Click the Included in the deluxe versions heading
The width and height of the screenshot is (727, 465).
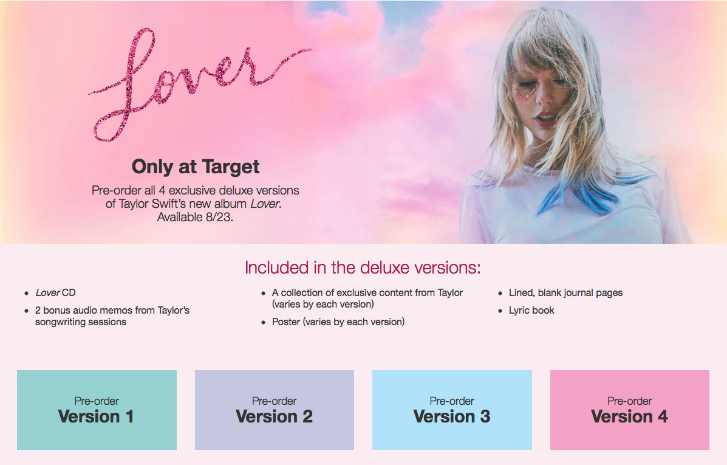pos(363,268)
